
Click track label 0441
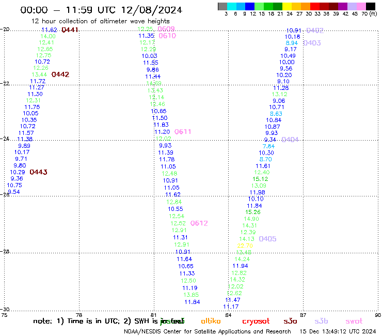(70, 30)
